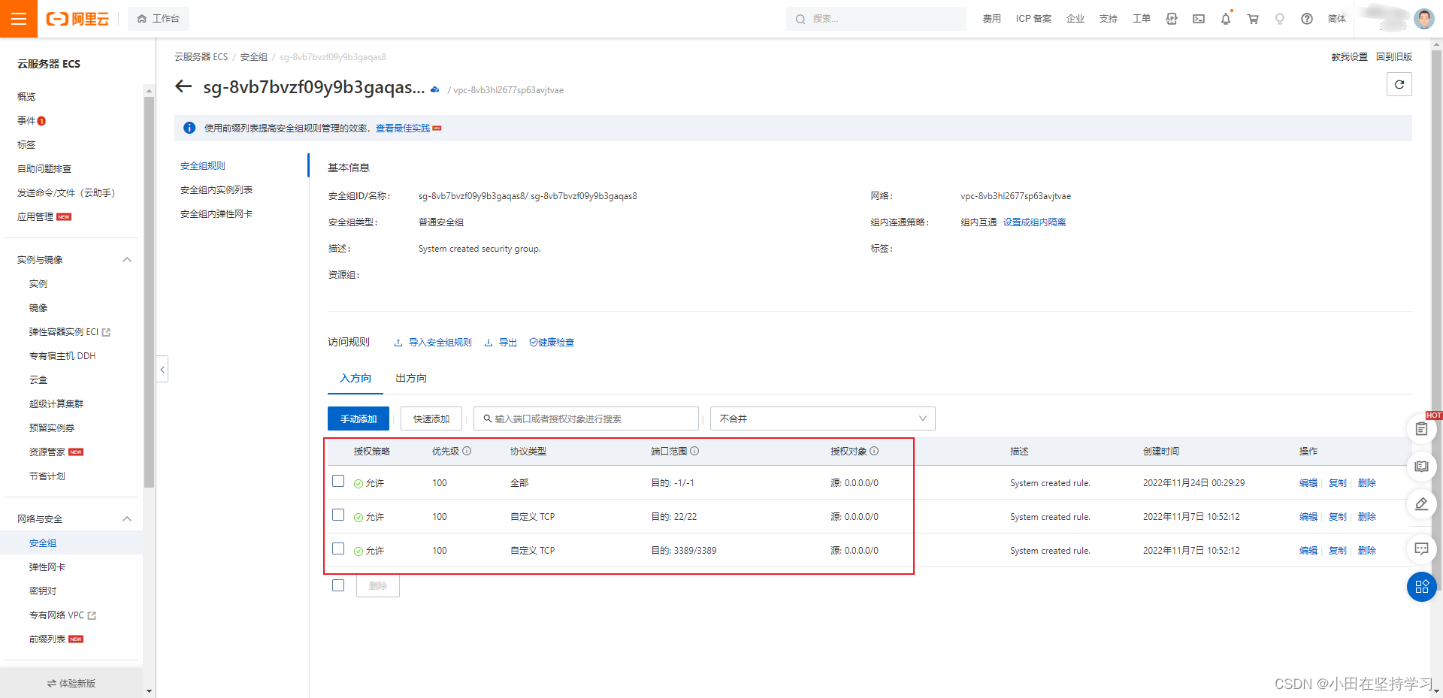Click the 快速添加 button
Viewport: 1443px width, 698px height.
pyautogui.click(x=431, y=418)
